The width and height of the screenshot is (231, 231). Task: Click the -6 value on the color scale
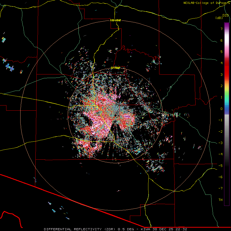(x=220, y=177)
